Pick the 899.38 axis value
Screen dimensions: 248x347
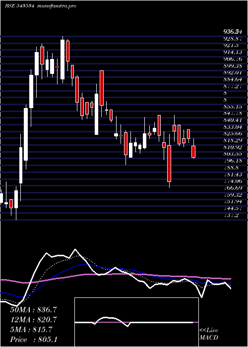point(232,66)
